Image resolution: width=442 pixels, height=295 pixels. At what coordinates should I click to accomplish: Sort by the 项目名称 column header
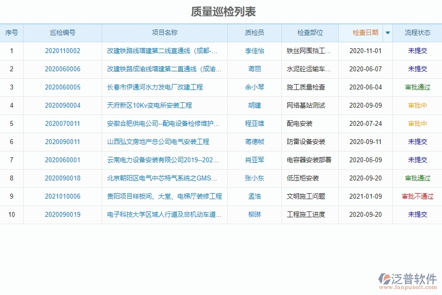[166, 32]
